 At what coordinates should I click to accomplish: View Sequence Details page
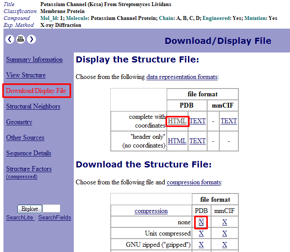29,154
